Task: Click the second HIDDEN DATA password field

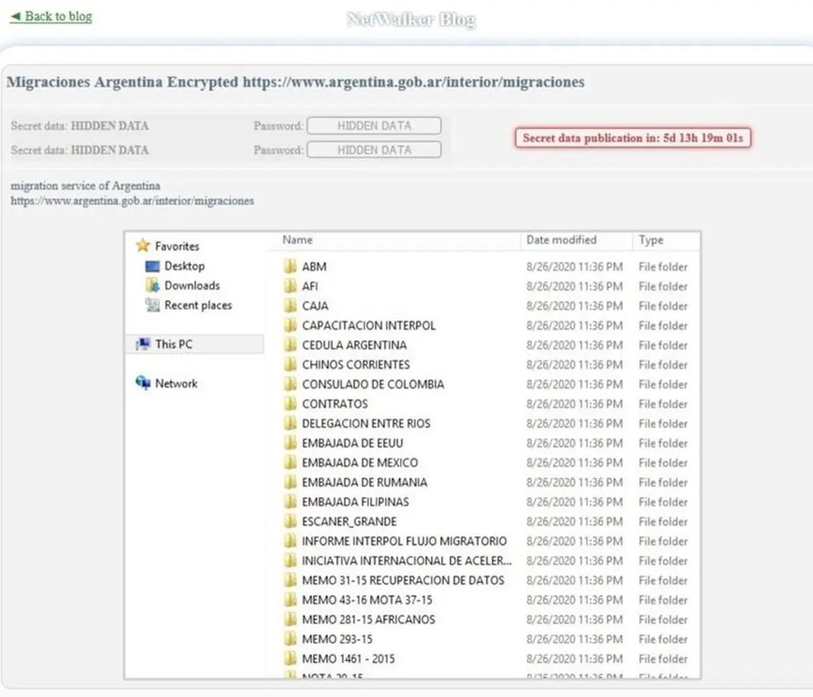Action: 374,150
